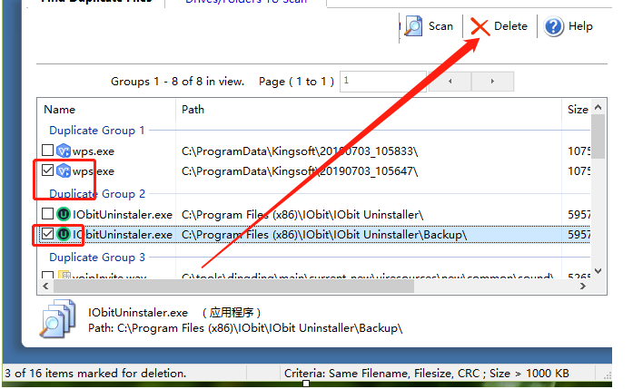Click the horizontal scrollbar thumb
The height and width of the screenshot is (389, 633).
pyautogui.click(x=233, y=287)
